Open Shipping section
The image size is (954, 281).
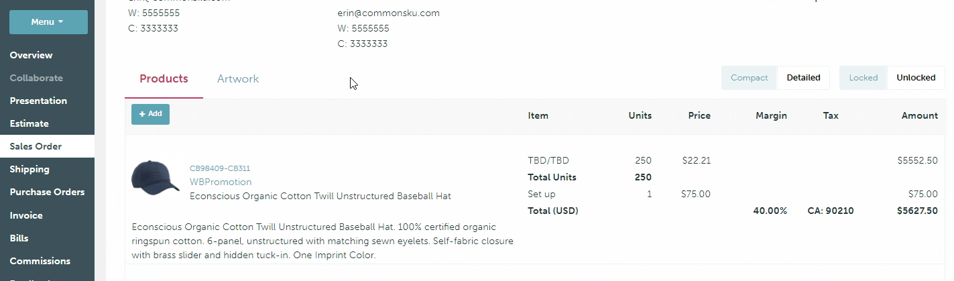coord(29,169)
